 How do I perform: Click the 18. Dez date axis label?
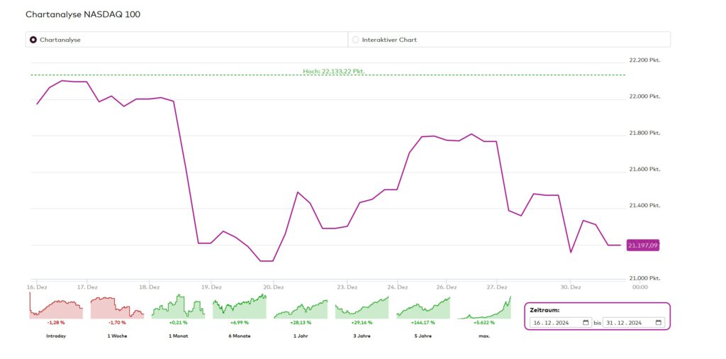coord(149,287)
